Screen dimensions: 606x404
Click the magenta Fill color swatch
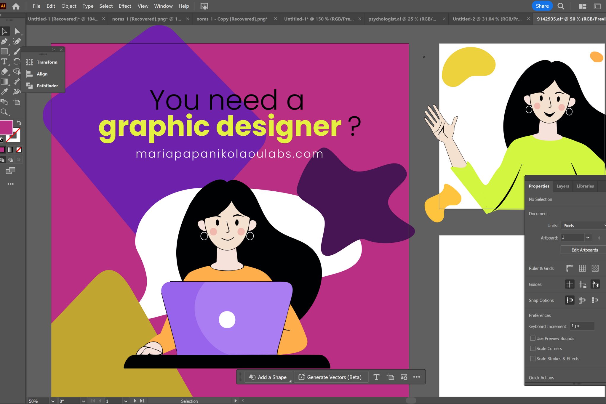[x=6, y=127]
